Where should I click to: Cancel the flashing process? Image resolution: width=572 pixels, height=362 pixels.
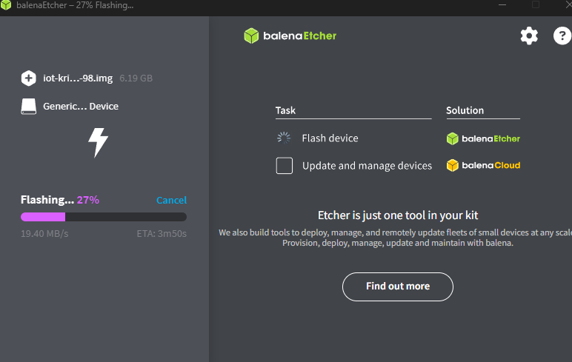click(171, 200)
